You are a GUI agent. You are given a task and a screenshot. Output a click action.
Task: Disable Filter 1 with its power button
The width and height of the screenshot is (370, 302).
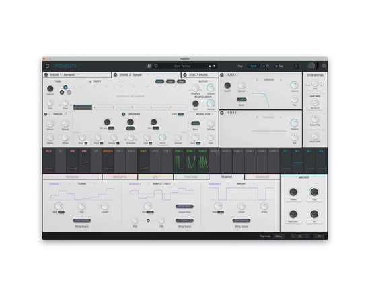(x=222, y=75)
